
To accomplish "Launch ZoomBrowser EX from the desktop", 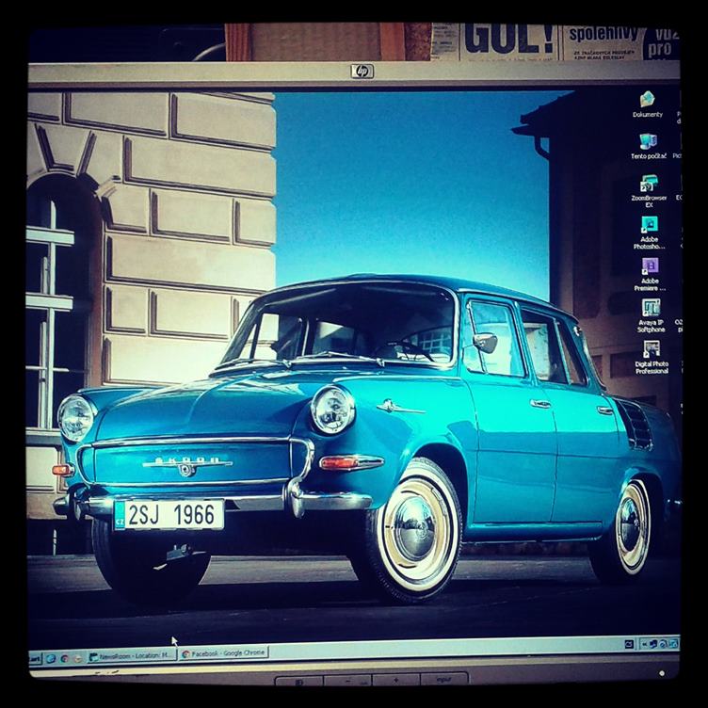I will coord(649,190).
